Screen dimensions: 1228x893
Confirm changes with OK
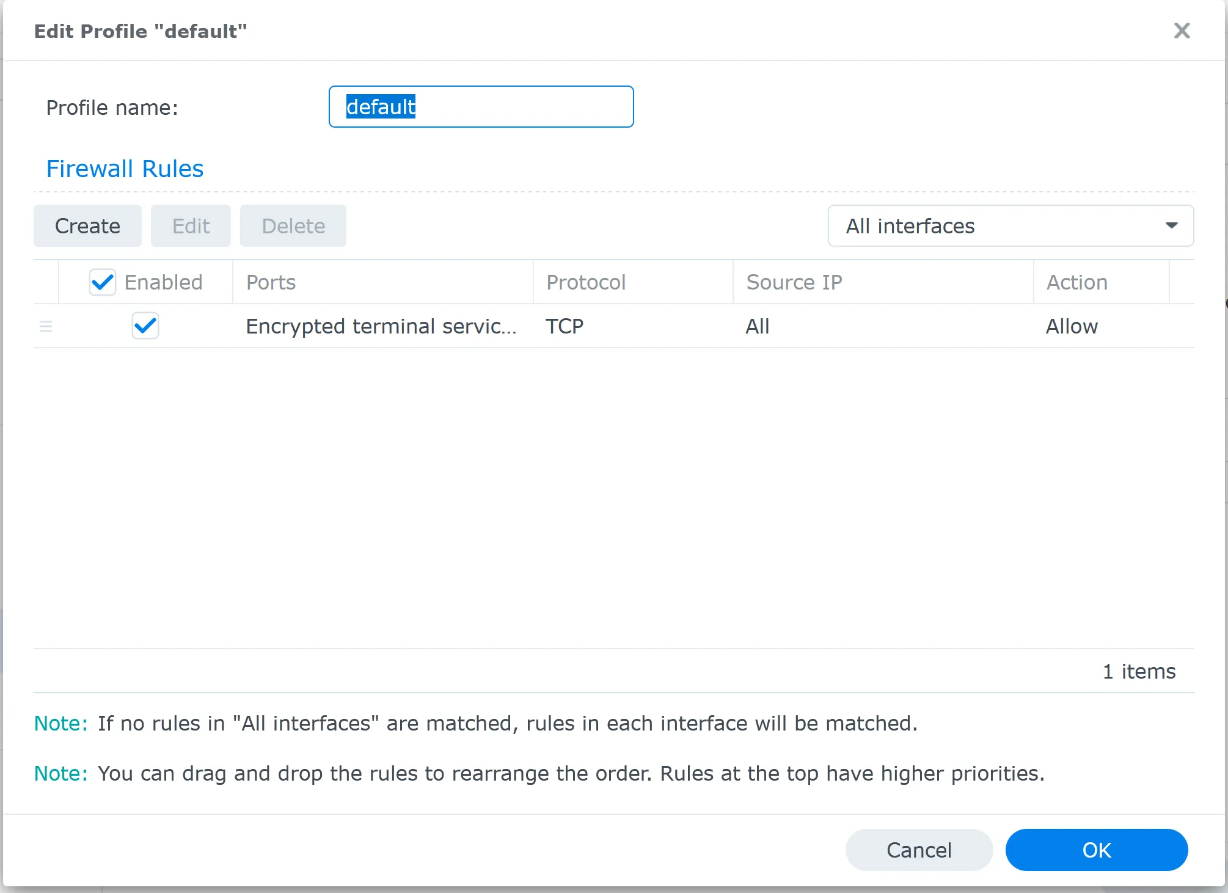(1097, 850)
